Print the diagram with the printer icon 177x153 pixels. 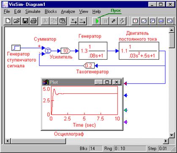pos(33,21)
